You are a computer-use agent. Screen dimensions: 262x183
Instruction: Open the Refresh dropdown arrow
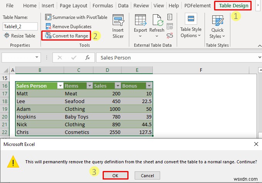click(x=157, y=36)
